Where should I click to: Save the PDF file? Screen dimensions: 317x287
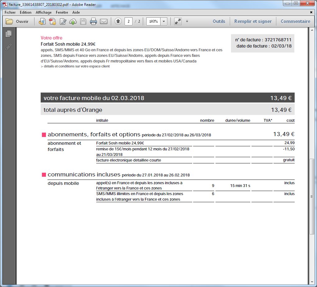[83, 21]
